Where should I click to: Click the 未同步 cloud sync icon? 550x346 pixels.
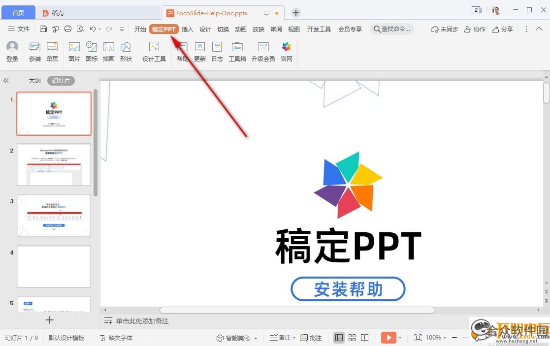tap(445, 29)
